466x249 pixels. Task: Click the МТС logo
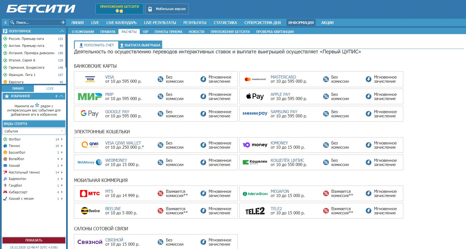coord(90,193)
